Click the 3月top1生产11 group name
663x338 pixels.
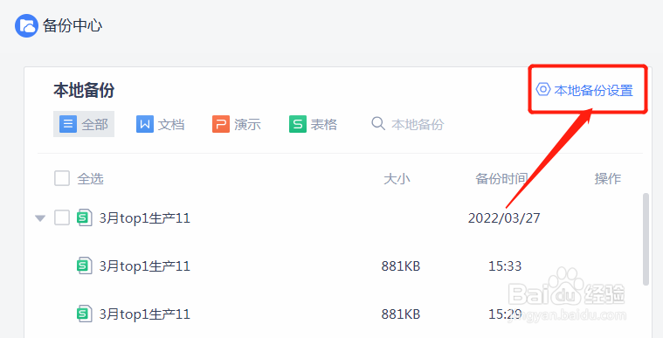point(145,218)
